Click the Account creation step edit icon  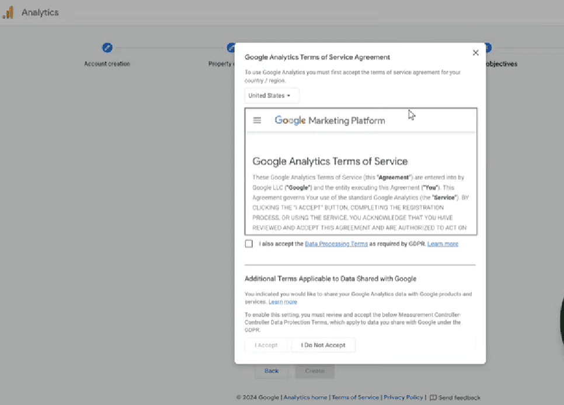point(107,47)
